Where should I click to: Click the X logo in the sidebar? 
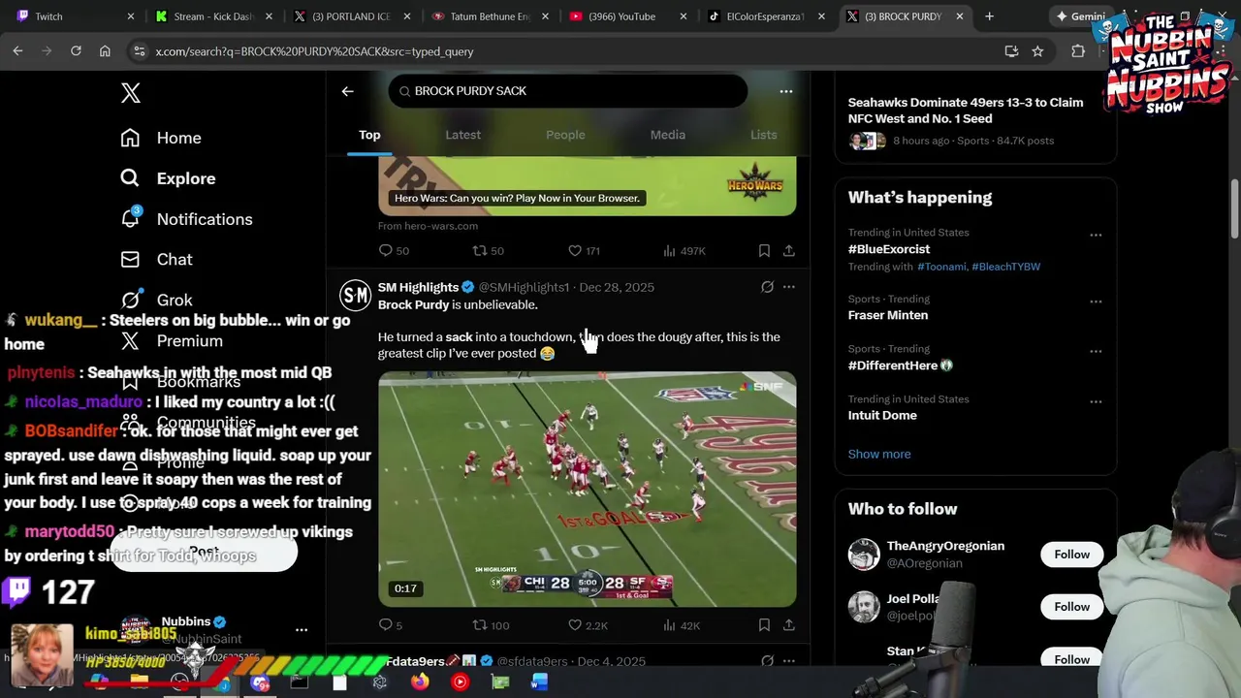click(x=131, y=93)
